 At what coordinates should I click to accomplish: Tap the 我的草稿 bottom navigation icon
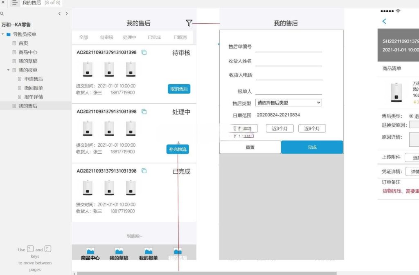click(119, 251)
